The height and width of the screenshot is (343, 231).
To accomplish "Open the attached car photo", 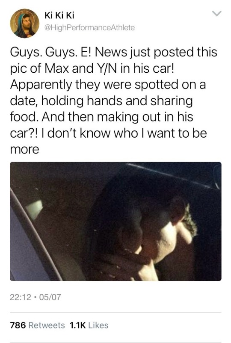I will click(x=115, y=222).
